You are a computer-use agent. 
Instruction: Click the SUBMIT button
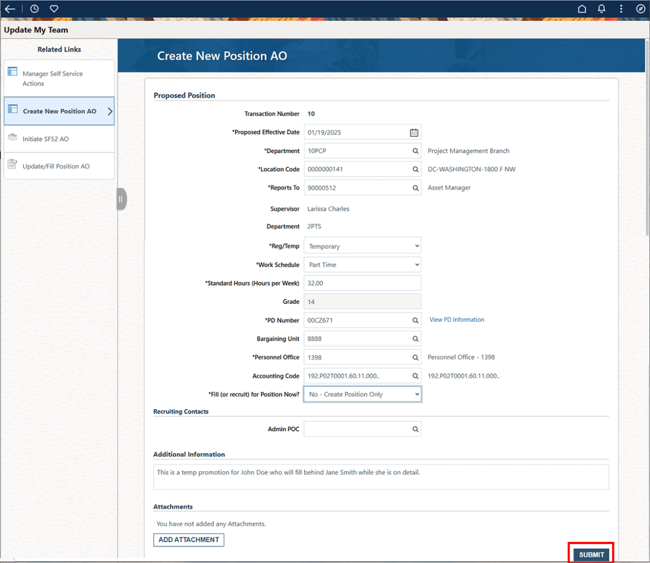pyautogui.click(x=591, y=554)
